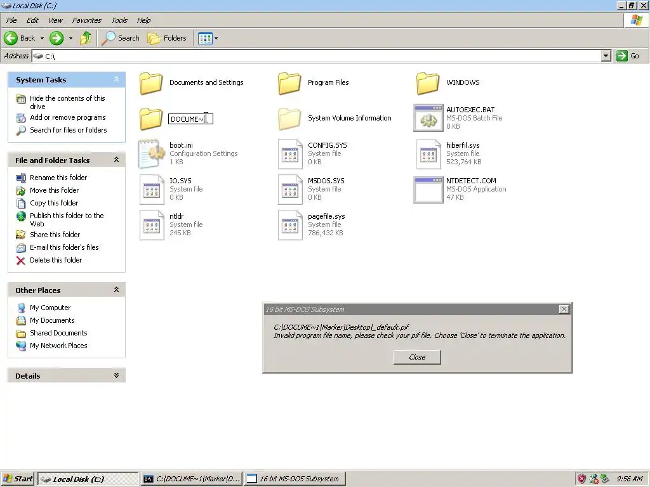
Task: Click Share this folder
Action: pos(55,235)
